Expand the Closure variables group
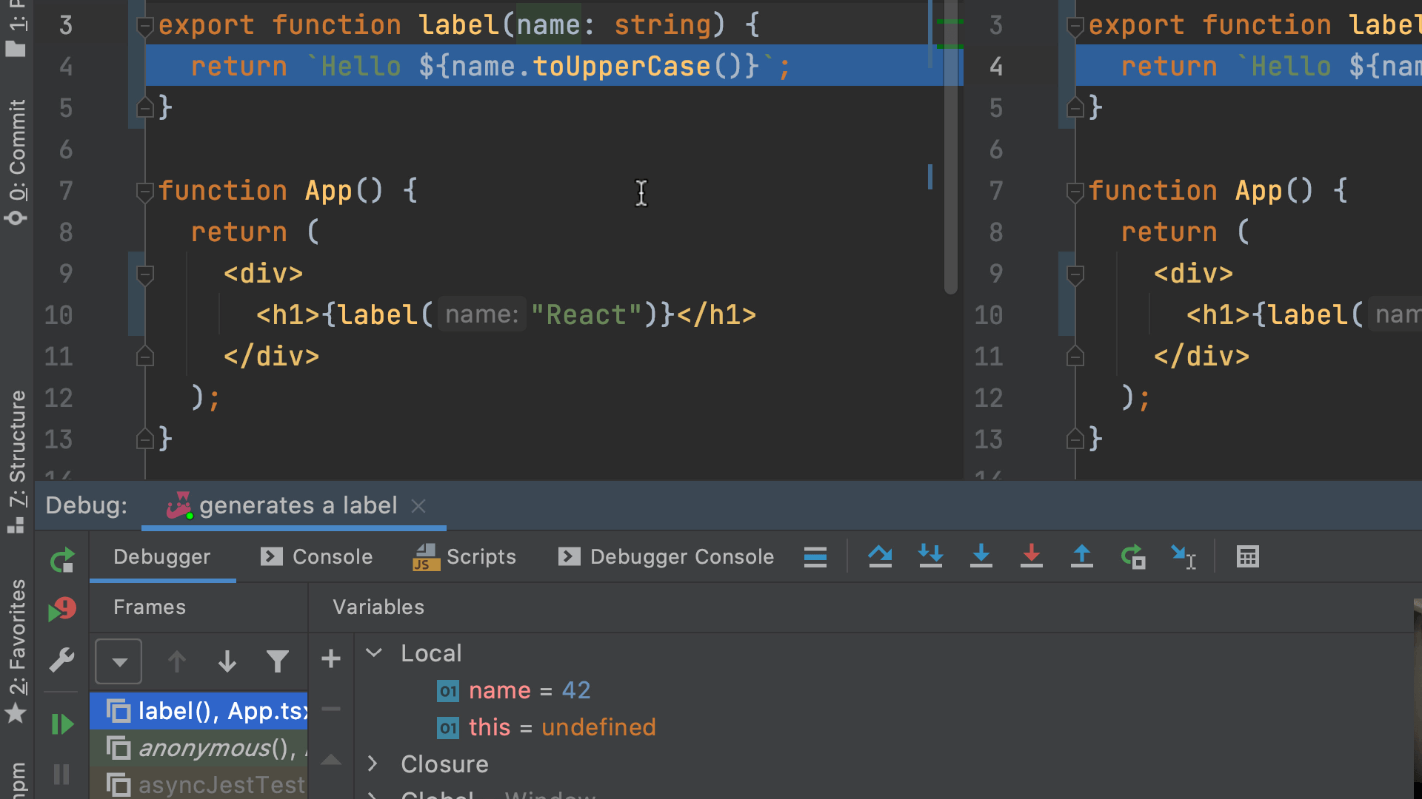Screen dimensions: 1422x799 pos(374,763)
